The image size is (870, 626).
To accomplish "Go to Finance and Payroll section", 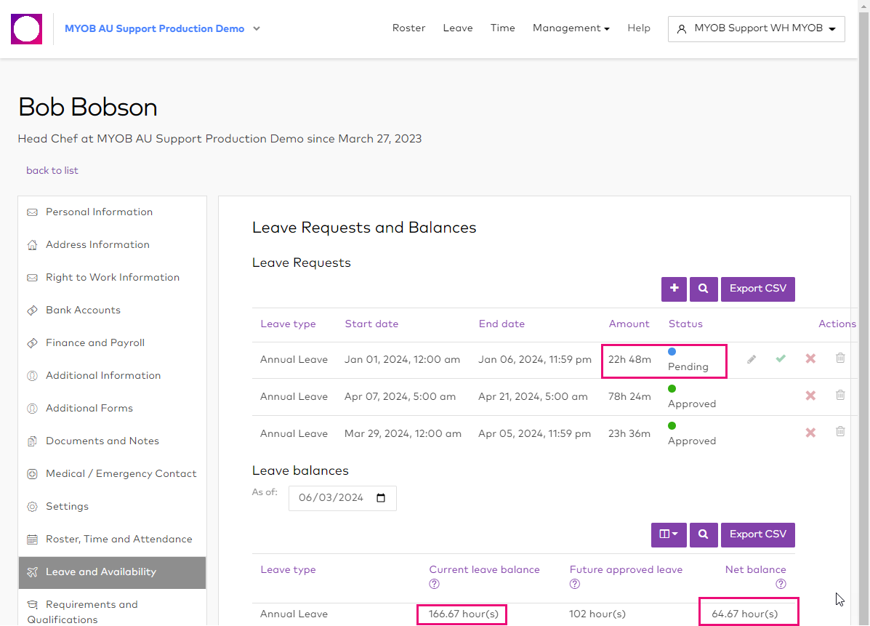I will 95,342.
